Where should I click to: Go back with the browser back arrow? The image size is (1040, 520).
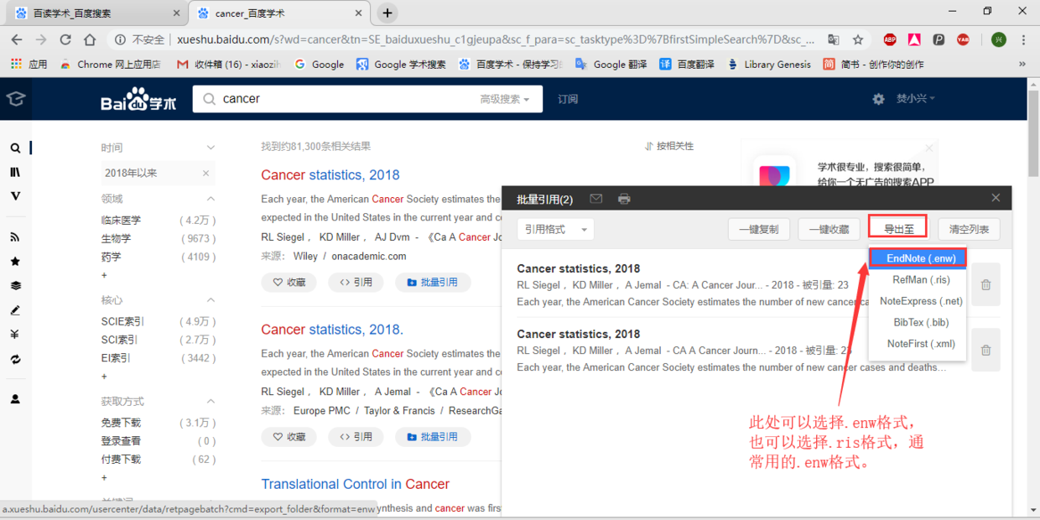(x=17, y=39)
